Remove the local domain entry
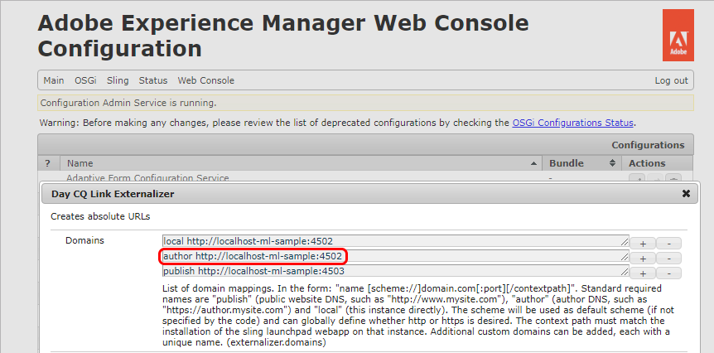The width and height of the screenshot is (714, 353). pos(669,244)
